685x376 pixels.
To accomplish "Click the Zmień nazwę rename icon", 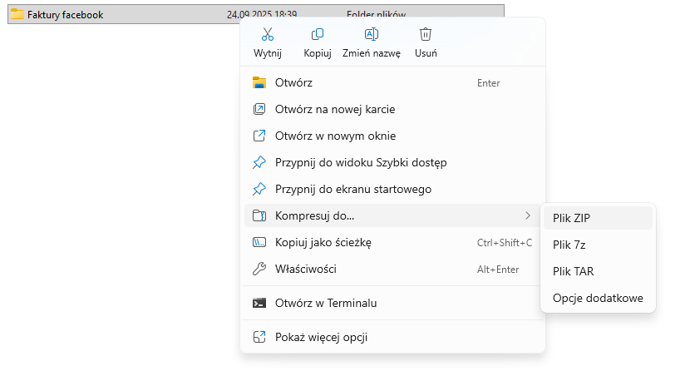I will click(372, 35).
